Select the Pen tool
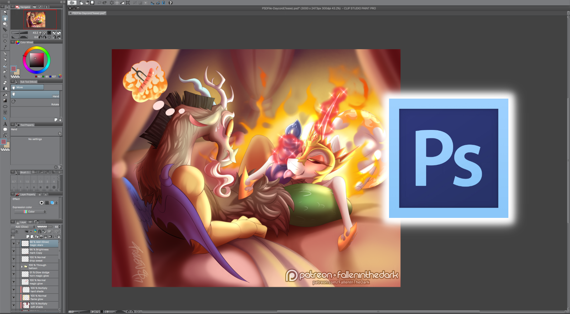This screenshot has width=570, height=314. [x=5, y=54]
